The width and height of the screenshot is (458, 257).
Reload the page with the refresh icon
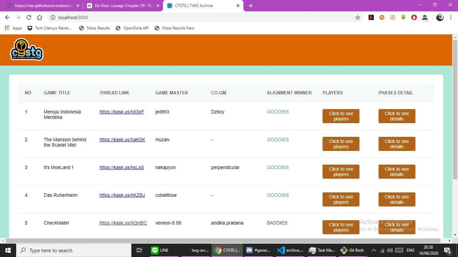tap(29, 17)
